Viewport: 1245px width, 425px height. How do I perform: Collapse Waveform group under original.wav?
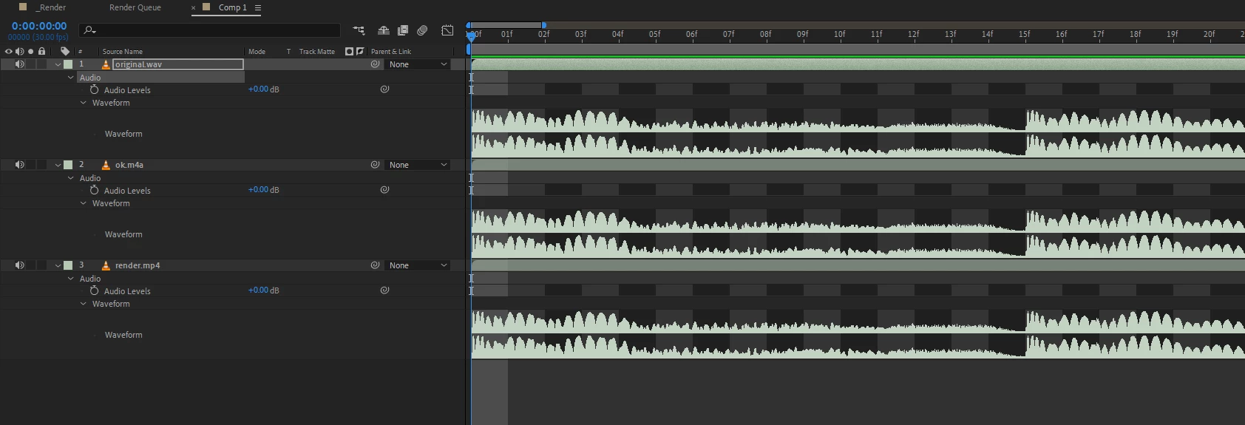[84, 103]
